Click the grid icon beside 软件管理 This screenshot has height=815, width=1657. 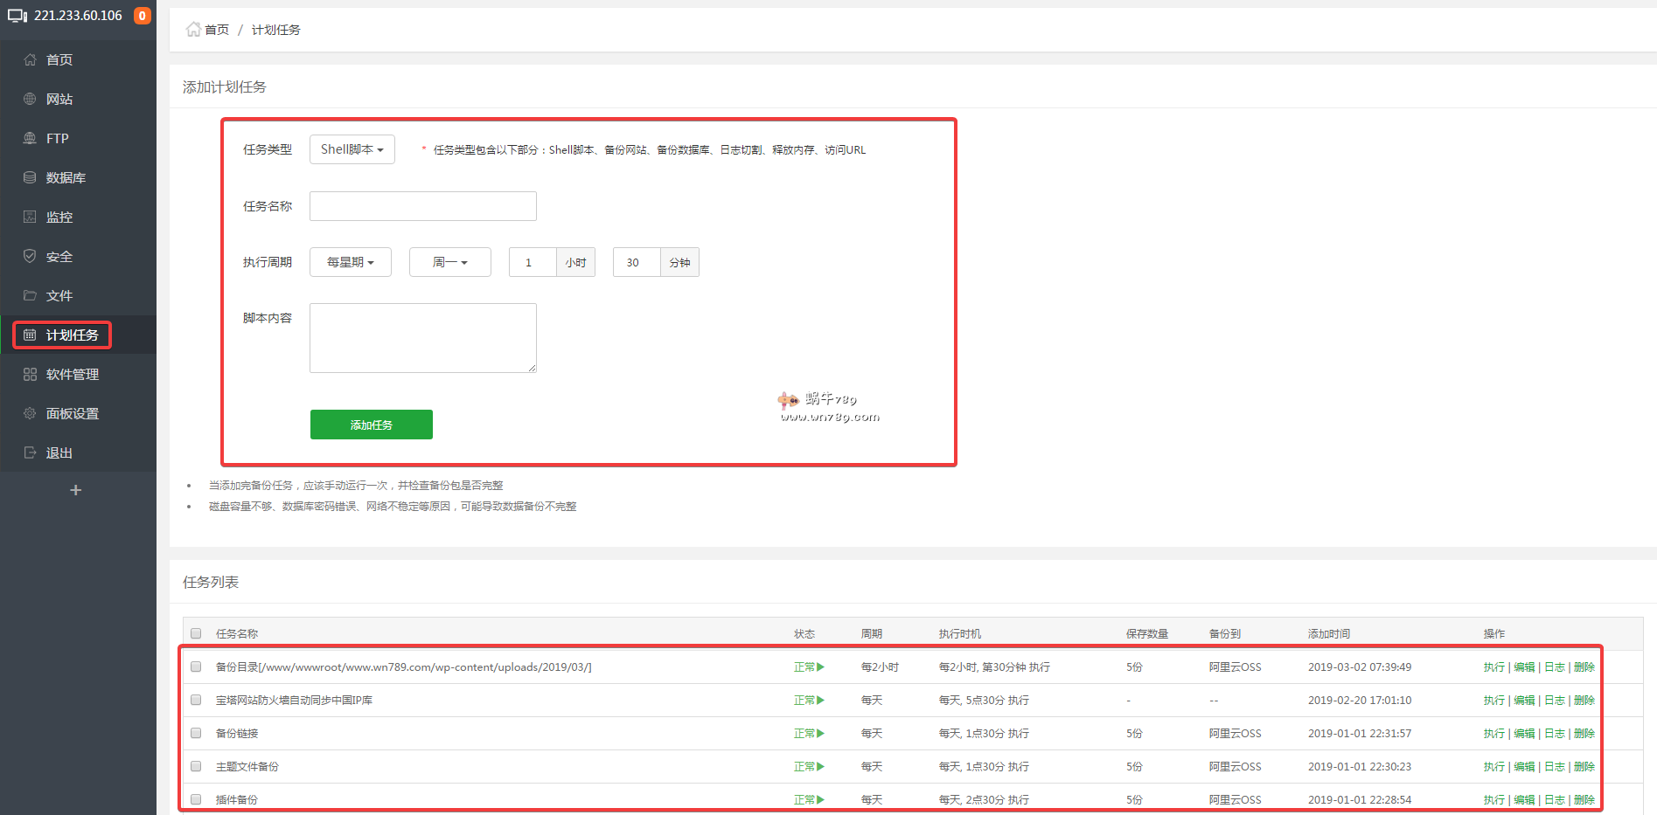[x=30, y=375]
